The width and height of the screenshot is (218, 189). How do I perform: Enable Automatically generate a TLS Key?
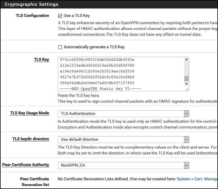60,47
